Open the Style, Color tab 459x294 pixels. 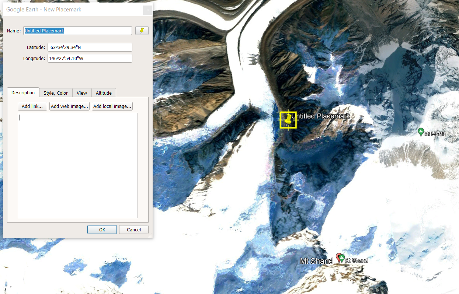pos(56,93)
